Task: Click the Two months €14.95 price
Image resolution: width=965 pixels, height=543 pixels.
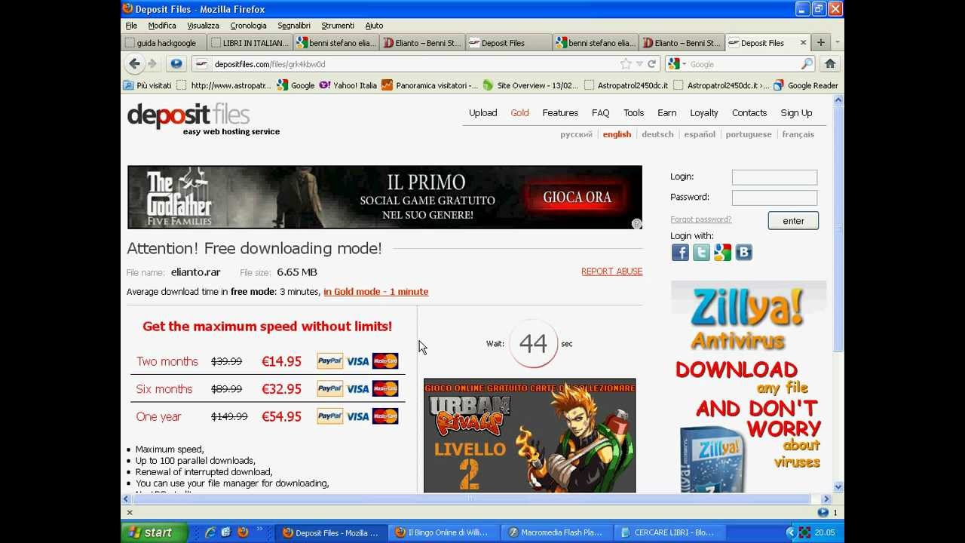Action: (x=281, y=361)
